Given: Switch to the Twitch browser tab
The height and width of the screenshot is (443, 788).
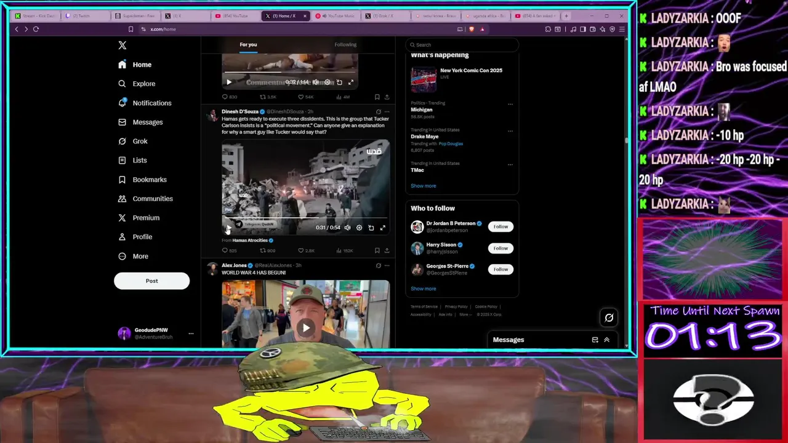Looking at the screenshot, I should 85,15.
